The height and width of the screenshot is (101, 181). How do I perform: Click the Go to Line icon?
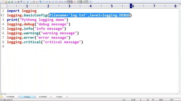(56, 2)
